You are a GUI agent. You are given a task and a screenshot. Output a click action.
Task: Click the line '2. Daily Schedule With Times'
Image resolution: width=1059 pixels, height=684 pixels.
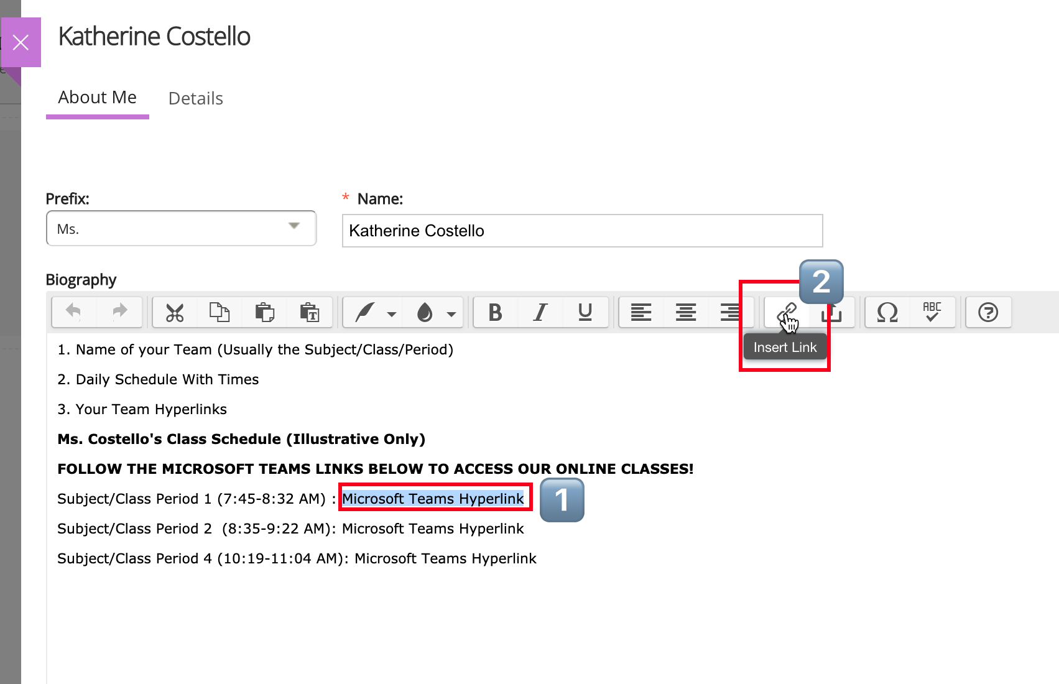point(158,379)
